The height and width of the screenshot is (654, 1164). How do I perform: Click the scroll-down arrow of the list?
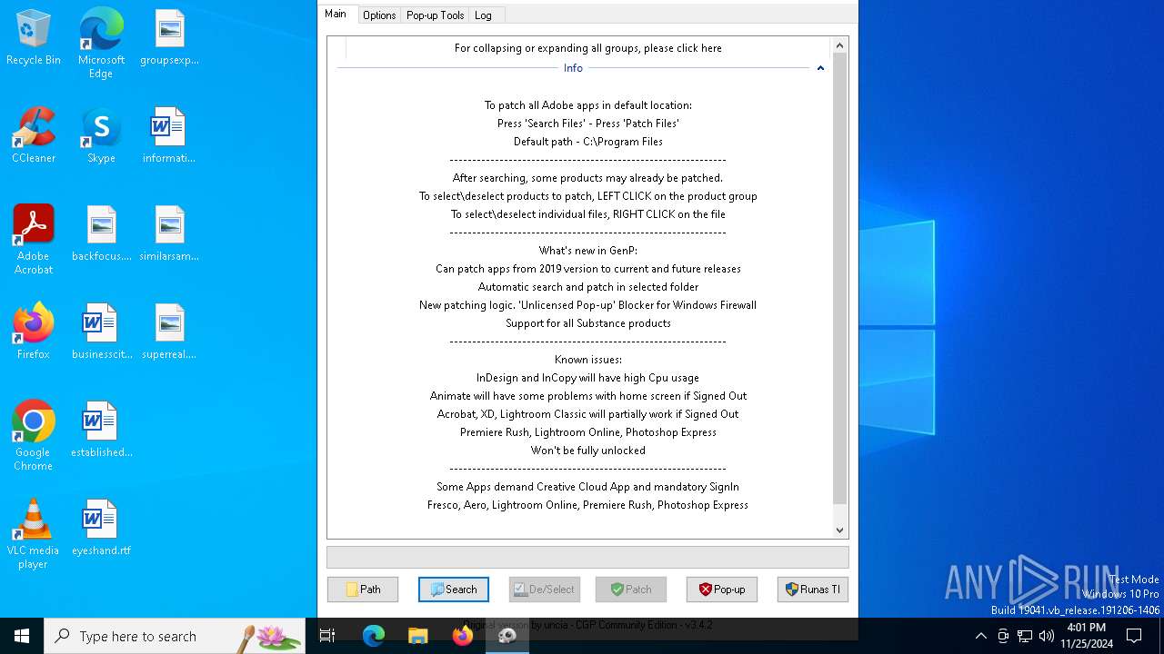tap(839, 530)
